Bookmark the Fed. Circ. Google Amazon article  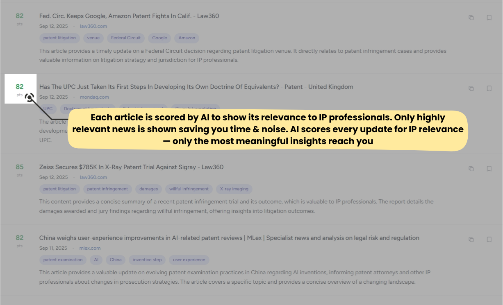(x=489, y=18)
